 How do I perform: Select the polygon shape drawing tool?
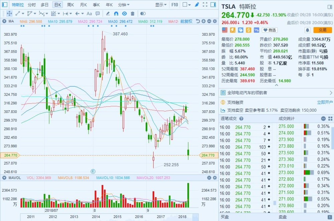click(x=30, y=14)
